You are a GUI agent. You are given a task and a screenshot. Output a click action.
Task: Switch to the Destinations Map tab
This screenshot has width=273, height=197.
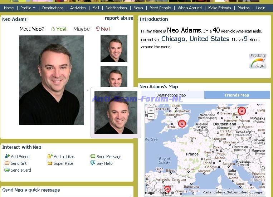(171, 95)
